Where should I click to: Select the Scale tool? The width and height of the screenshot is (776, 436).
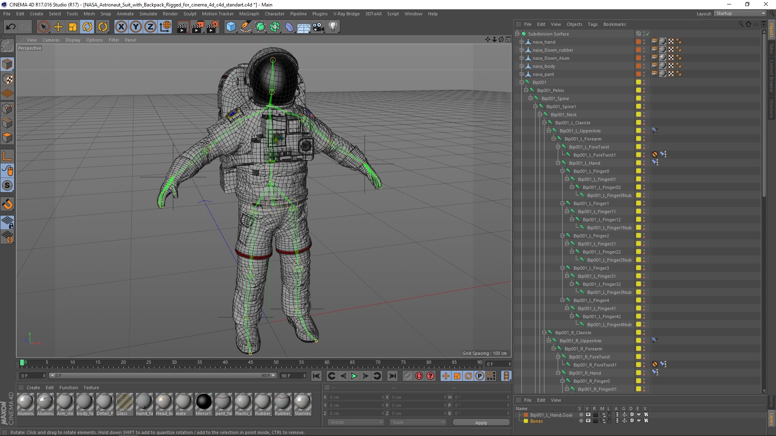[73, 27]
